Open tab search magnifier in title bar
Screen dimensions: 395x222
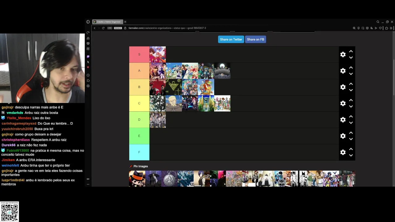coord(378,22)
